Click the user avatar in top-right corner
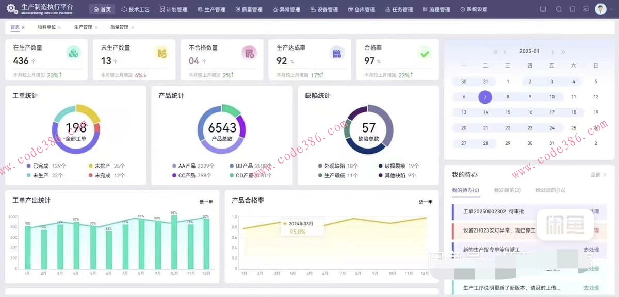The height and width of the screenshot is (297, 619). (600, 9)
